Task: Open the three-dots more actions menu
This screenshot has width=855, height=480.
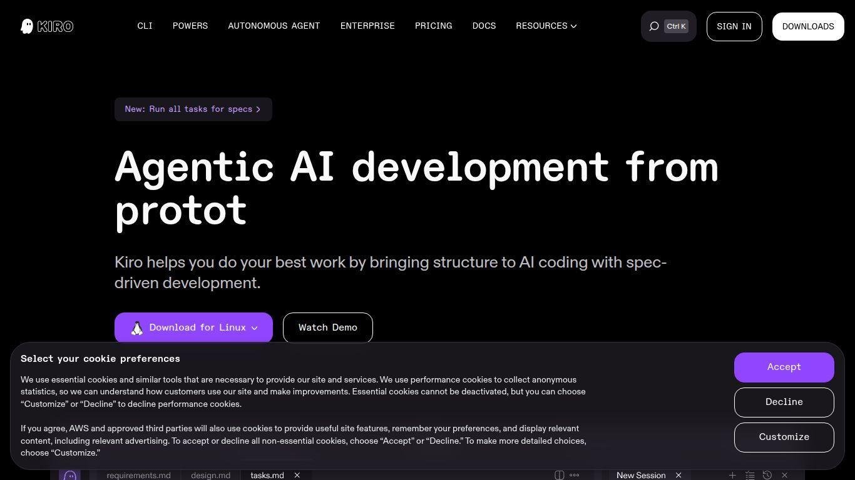Action: [575, 476]
